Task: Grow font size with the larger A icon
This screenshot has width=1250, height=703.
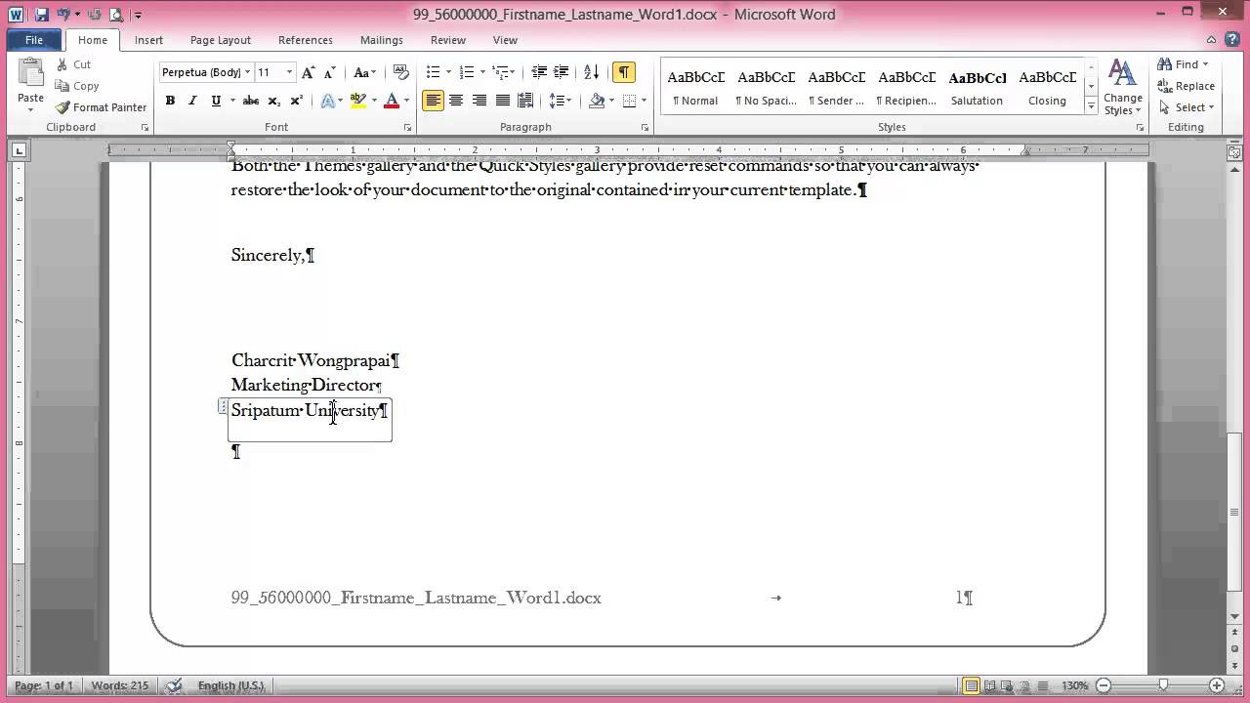Action: coord(309,72)
